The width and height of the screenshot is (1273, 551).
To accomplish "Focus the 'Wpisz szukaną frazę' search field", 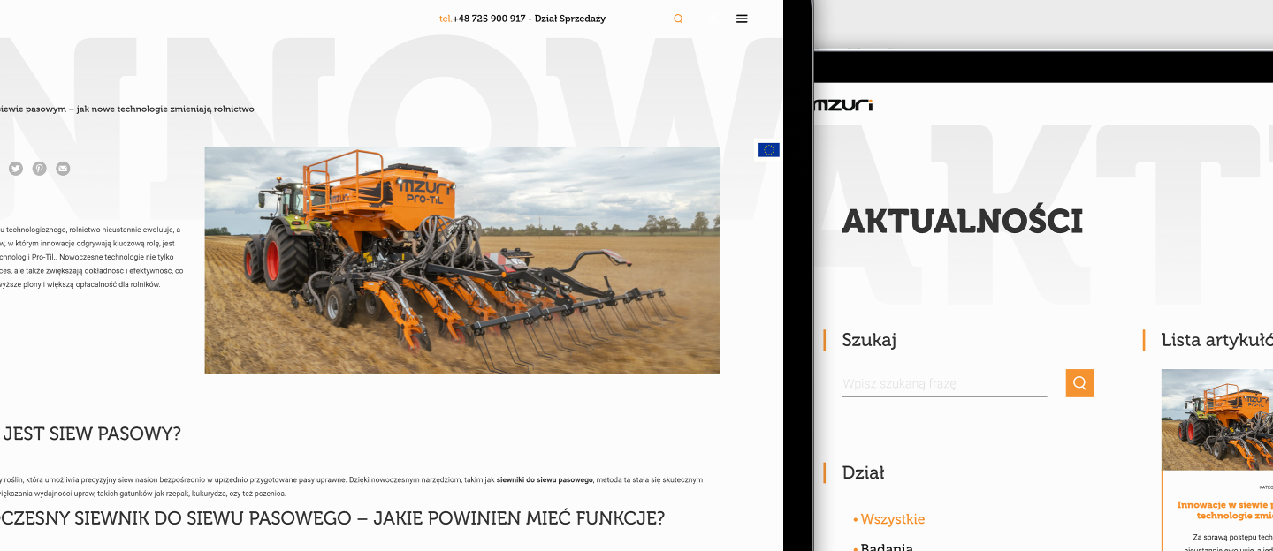I will (x=944, y=384).
